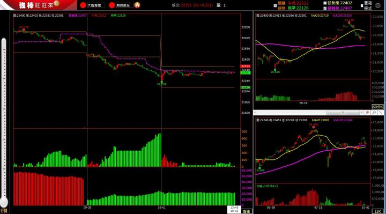This screenshot has width=386, height=214.
Task: Click the vertical 行情 slider knob
Action: tap(4, 202)
